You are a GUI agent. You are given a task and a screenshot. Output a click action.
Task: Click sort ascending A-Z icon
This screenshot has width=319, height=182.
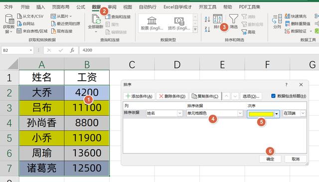(x=207, y=19)
